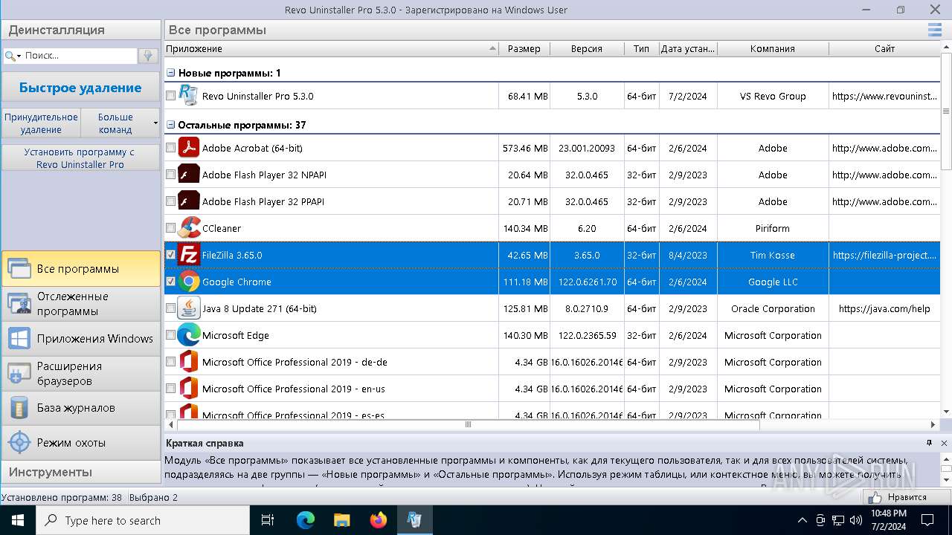Collapse the Остальные программы group

point(171,125)
